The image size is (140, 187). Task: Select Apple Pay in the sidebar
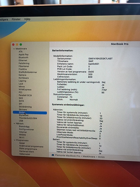24,55
